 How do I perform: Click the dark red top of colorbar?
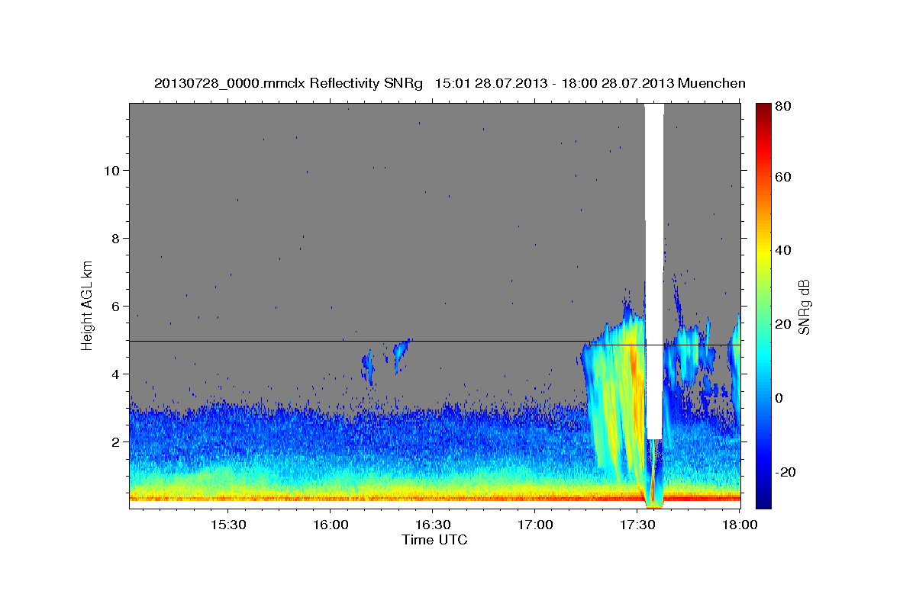(x=763, y=108)
